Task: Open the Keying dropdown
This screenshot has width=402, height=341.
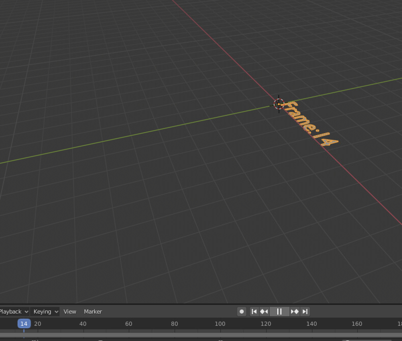Action: pos(45,312)
